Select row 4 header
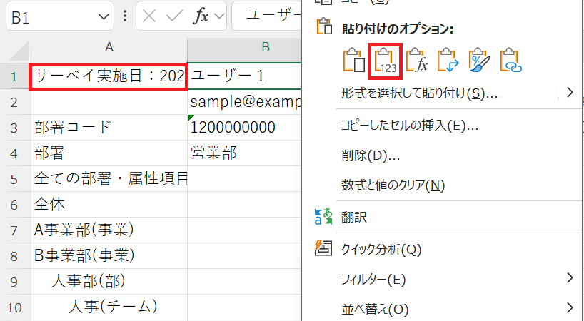Viewport: 584px width, 321px height. pyautogui.click(x=14, y=153)
